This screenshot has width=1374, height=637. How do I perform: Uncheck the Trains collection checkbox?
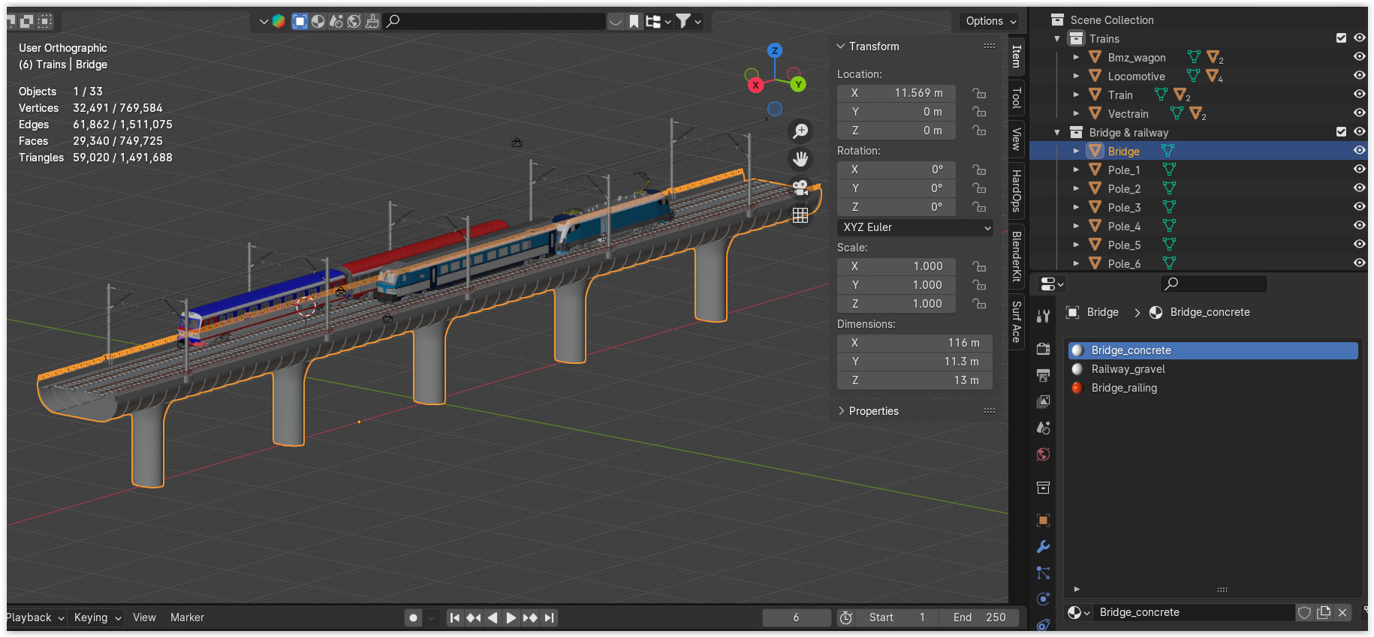coord(1341,38)
